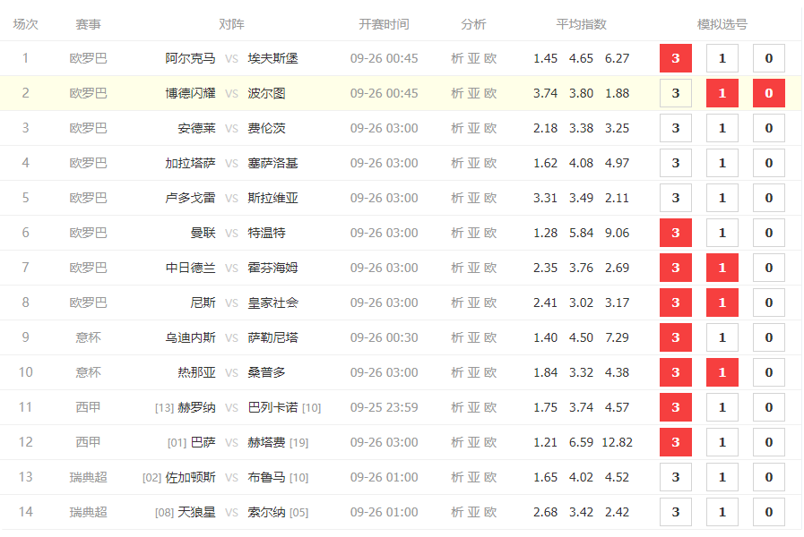Open 析 analysis link for 卢多戈雷 vs 斯拉维亚
Image resolution: width=804 pixels, height=537 pixels.
(x=457, y=198)
